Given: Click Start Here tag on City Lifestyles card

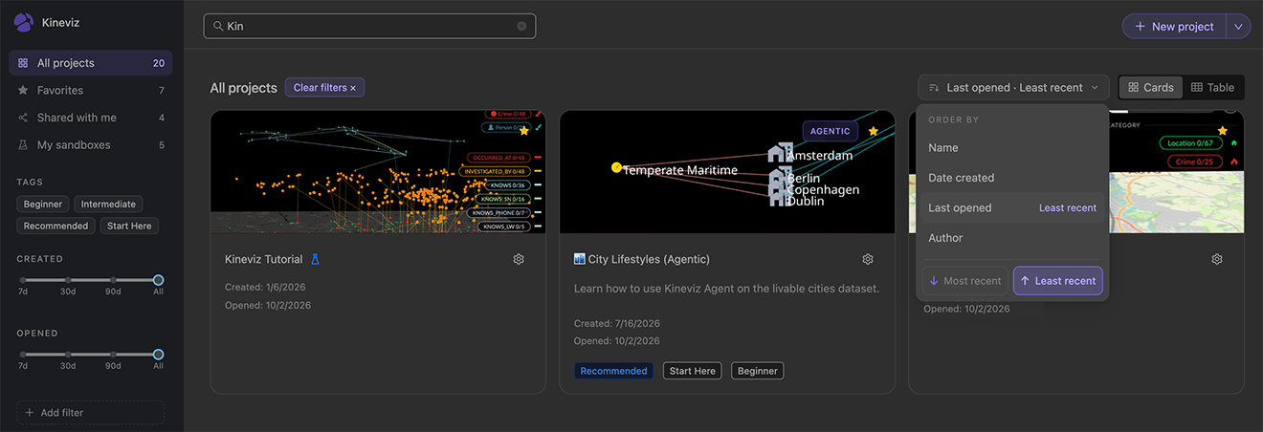Looking at the screenshot, I should 693,371.
